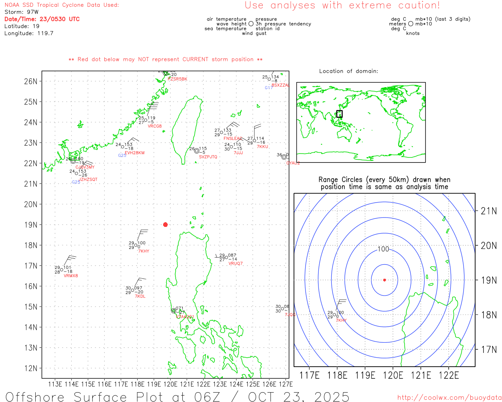This screenshot has height=402, width=502.
Task: Click the wind barb above station 7KKU
Action: coord(257,131)
